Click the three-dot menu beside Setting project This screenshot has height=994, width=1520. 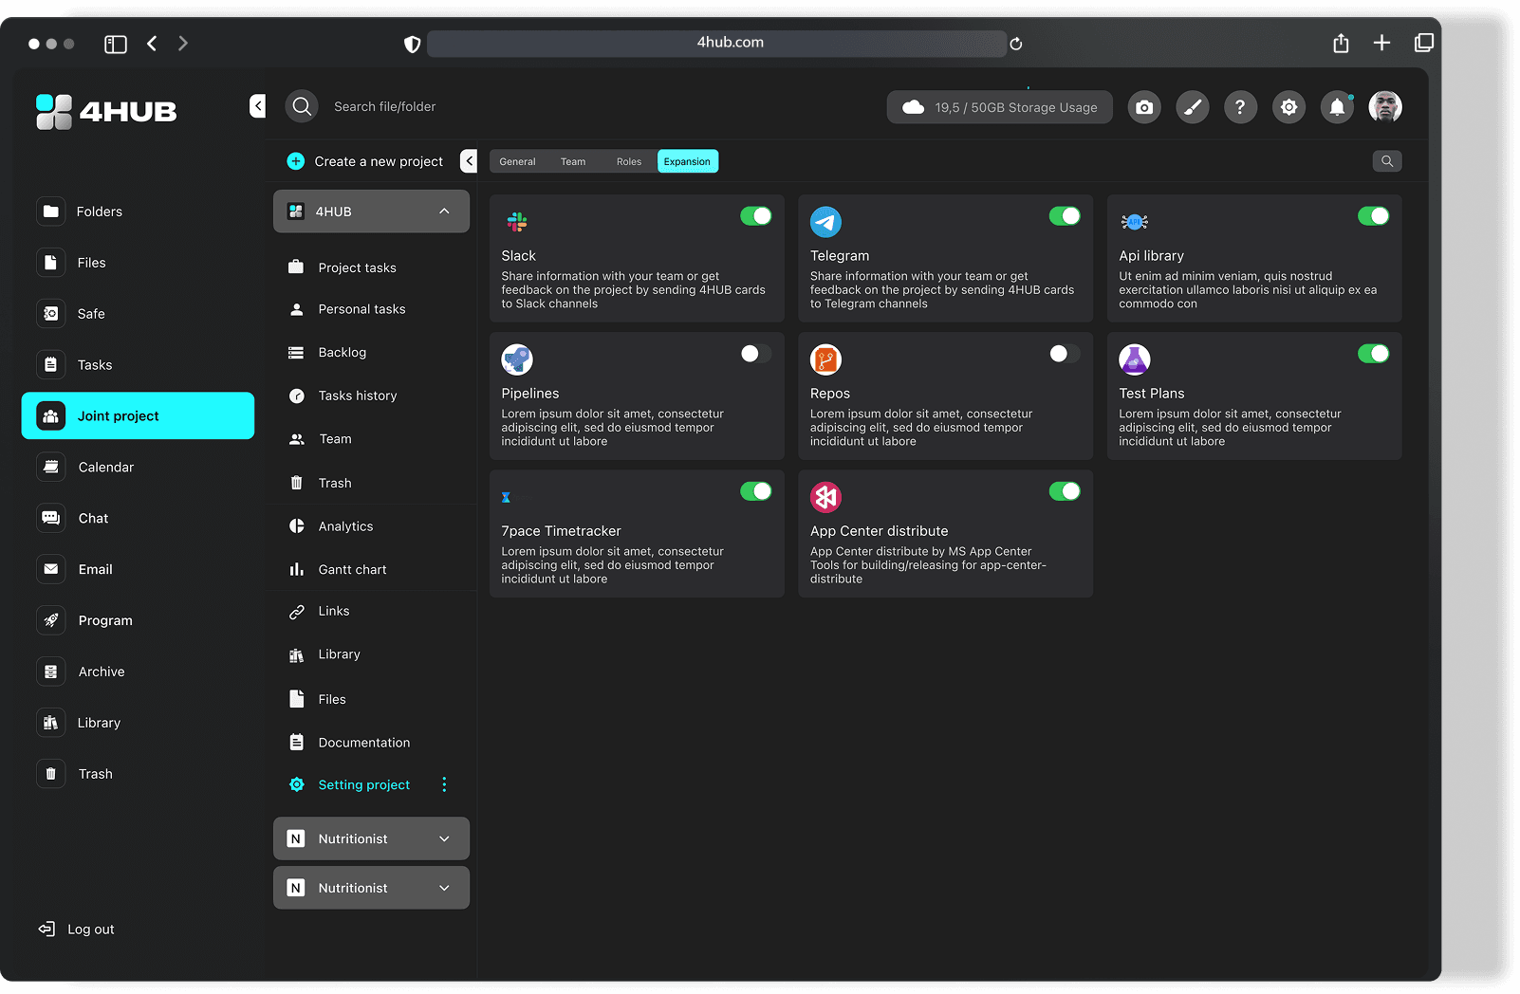pos(444,784)
